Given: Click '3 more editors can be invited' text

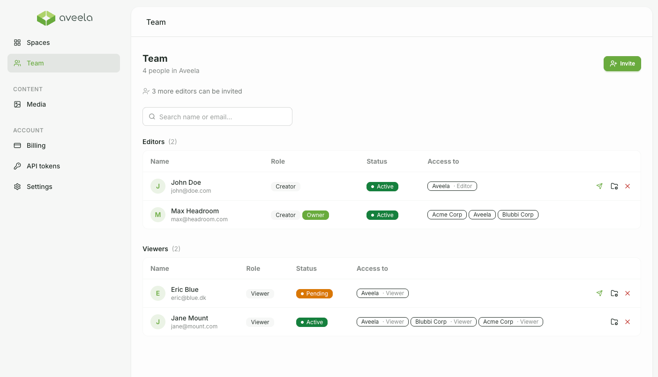Looking at the screenshot, I should click(197, 91).
